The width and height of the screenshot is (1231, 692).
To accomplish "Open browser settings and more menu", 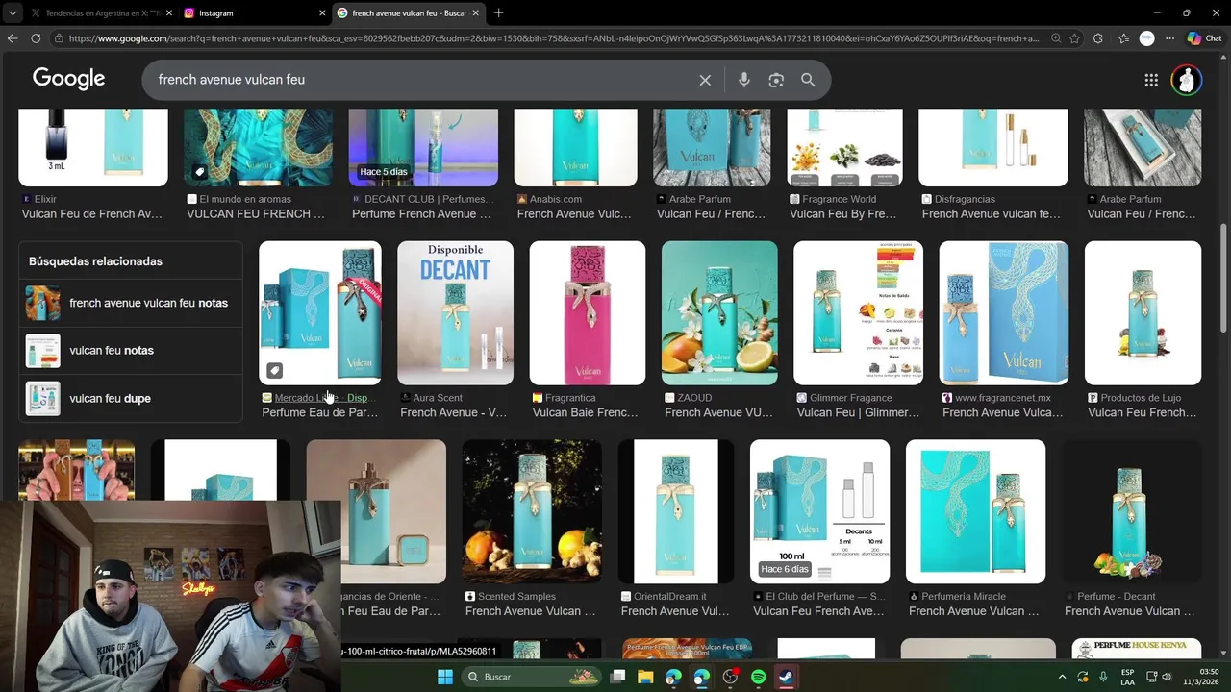I will pyautogui.click(x=1169, y=38).
